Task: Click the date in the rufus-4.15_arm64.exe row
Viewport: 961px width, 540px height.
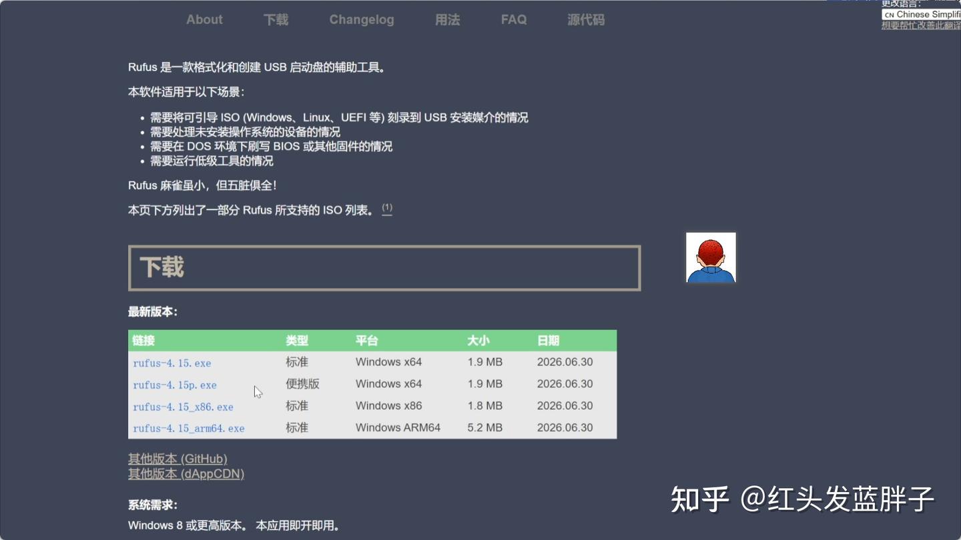Action: click(565, 428)
